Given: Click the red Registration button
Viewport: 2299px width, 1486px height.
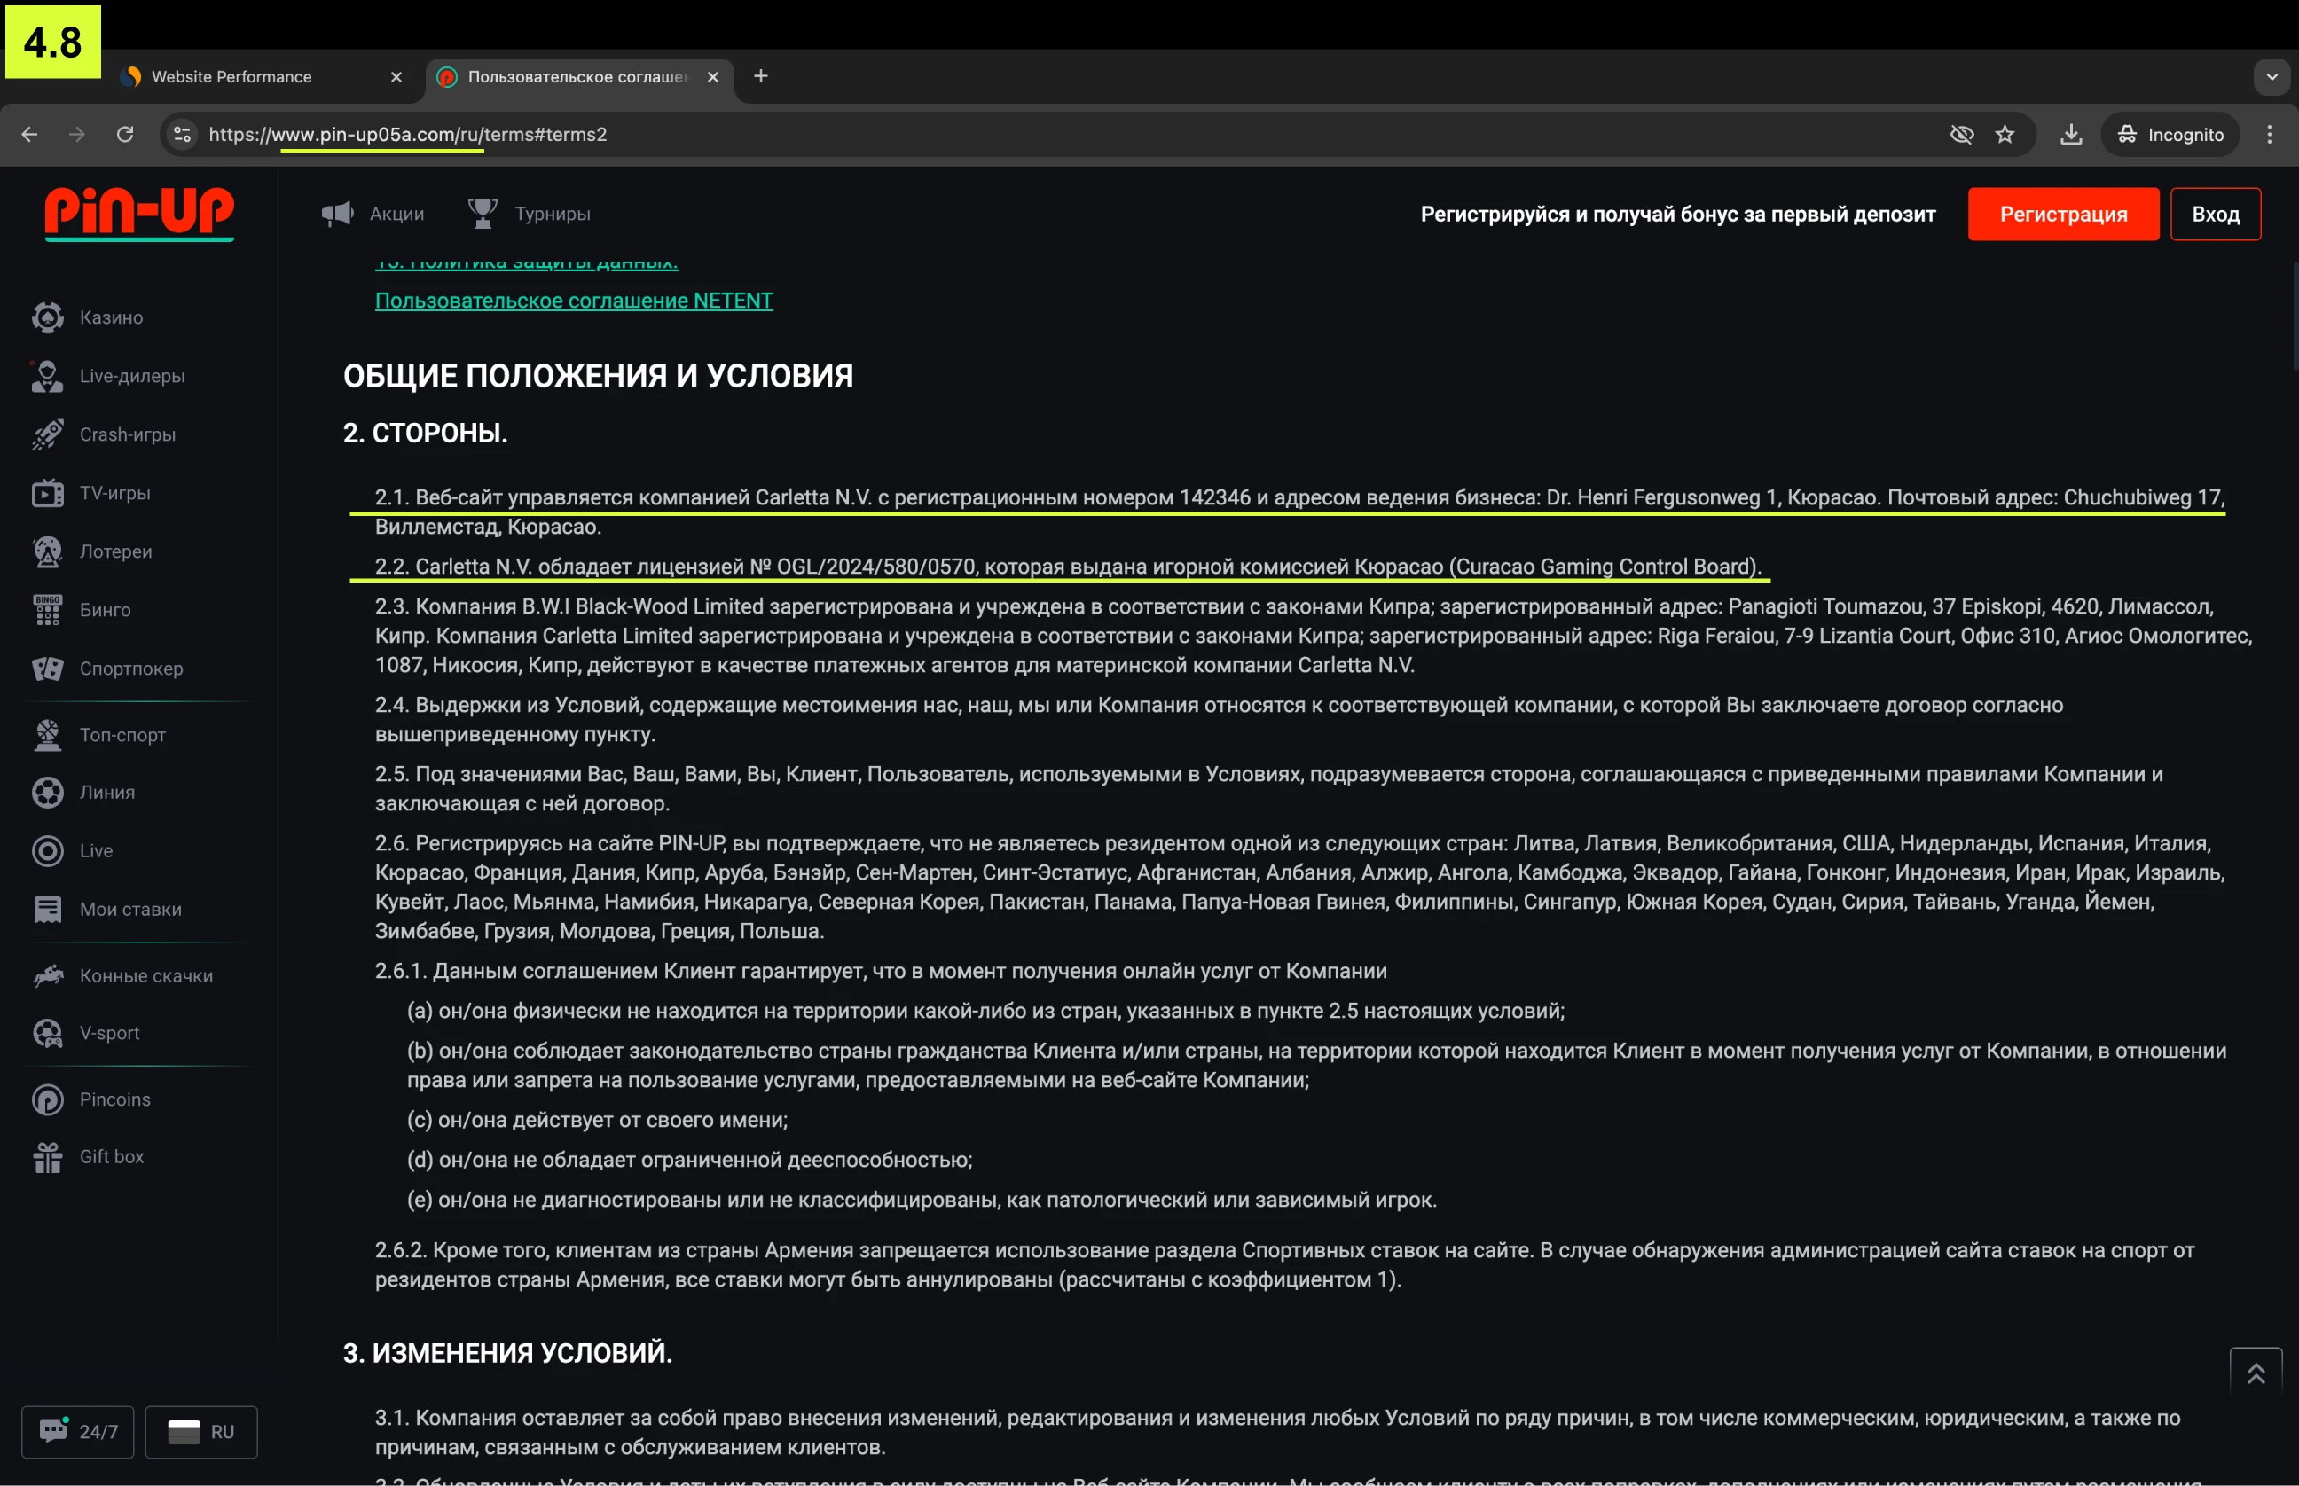Looking at the screenshot, I should [2062, 215].
